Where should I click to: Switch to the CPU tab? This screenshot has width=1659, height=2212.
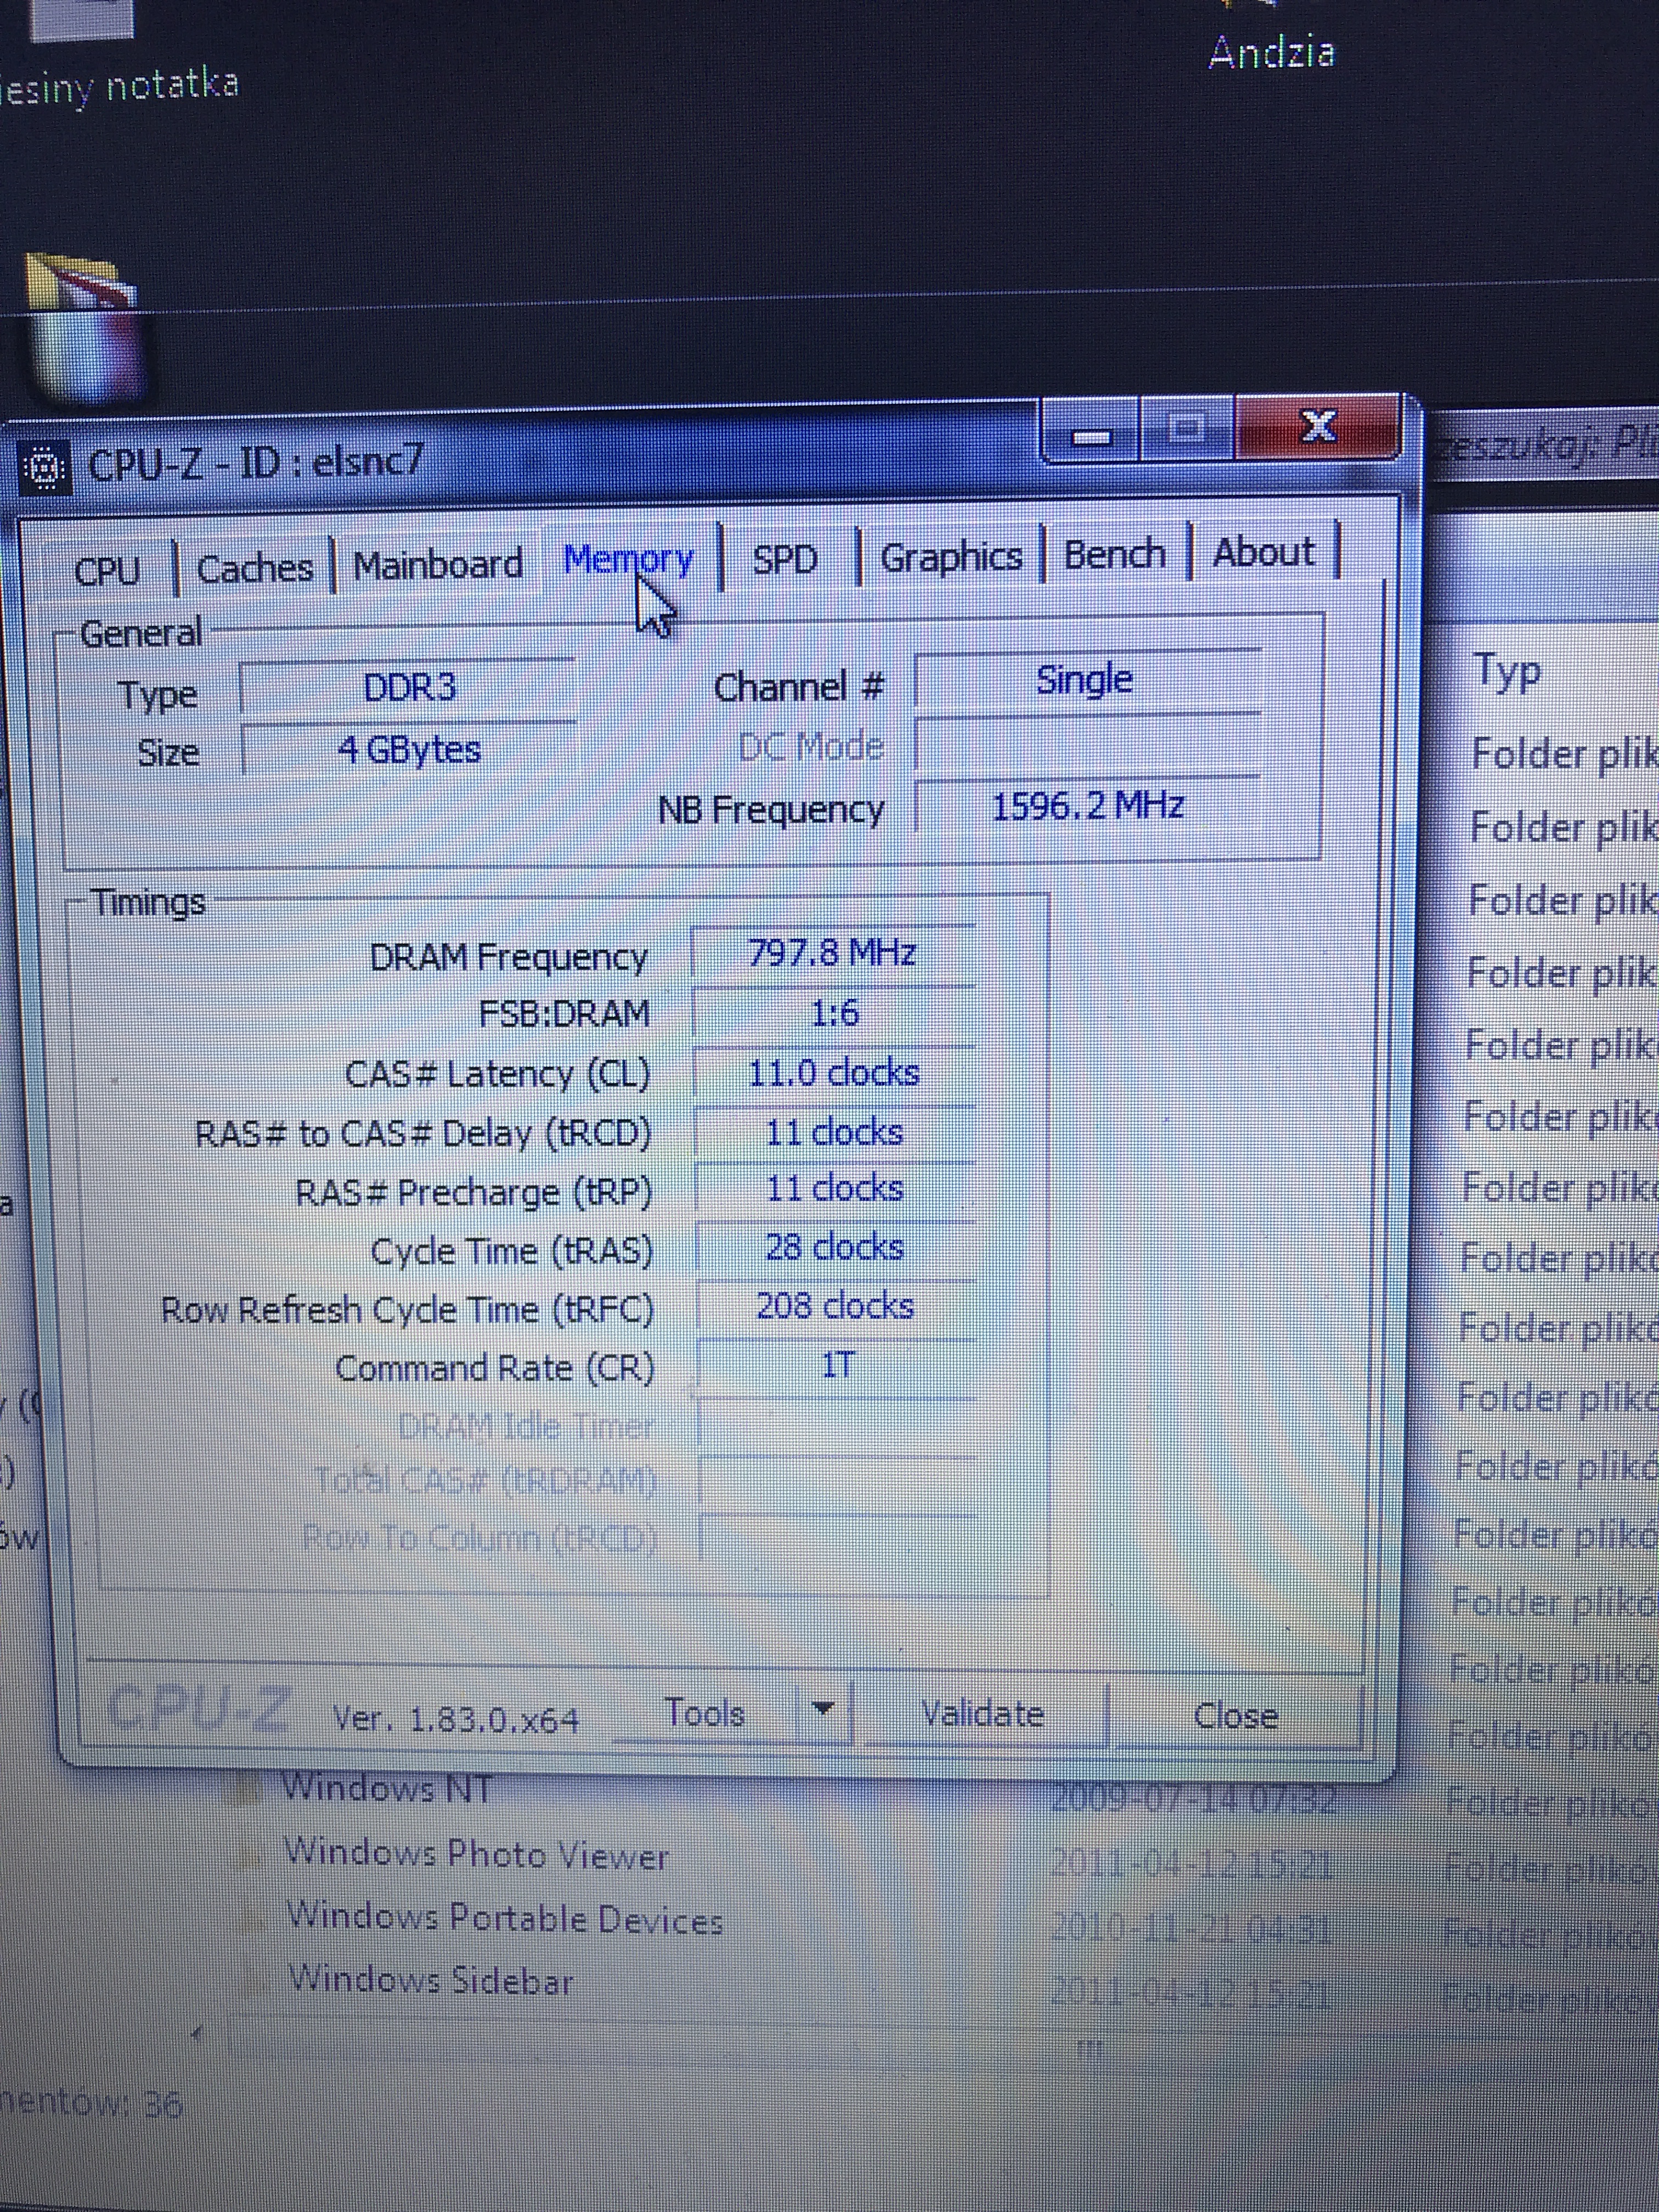pos(107,570)
